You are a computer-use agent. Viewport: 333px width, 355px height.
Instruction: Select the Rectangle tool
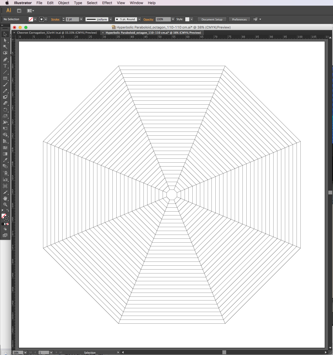[5, 78]
